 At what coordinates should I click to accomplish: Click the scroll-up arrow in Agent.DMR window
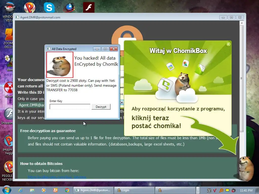(x=242, y=23)
